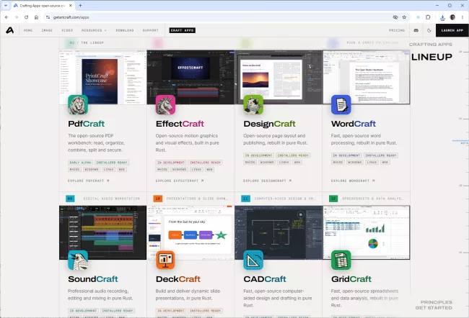Open the Chrome three-dot menu
The height and width of the screenshot is (318, 469).
click(463, 17)
